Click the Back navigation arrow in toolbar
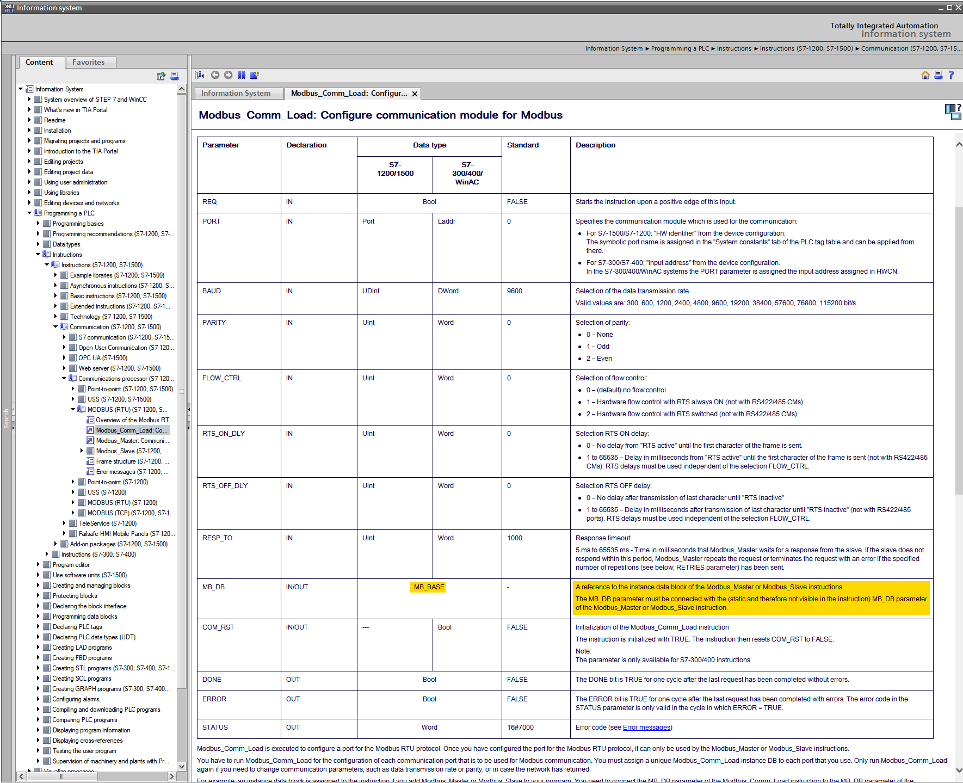This screenshot has height=783, width=963. (215, 75)
